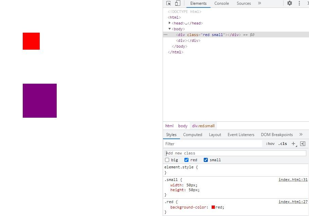Select the html opening tag row
This screenshot has width=309, height=216.
[x=174, y=17]
